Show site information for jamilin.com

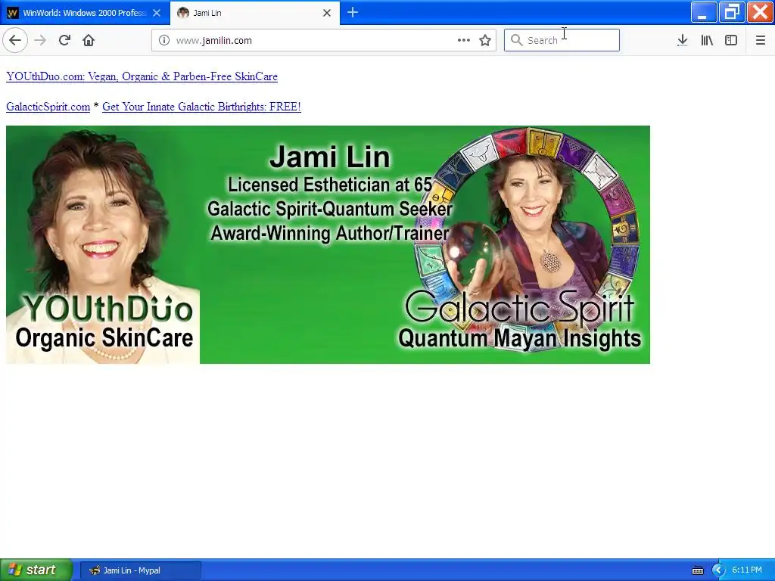point(163,40)
